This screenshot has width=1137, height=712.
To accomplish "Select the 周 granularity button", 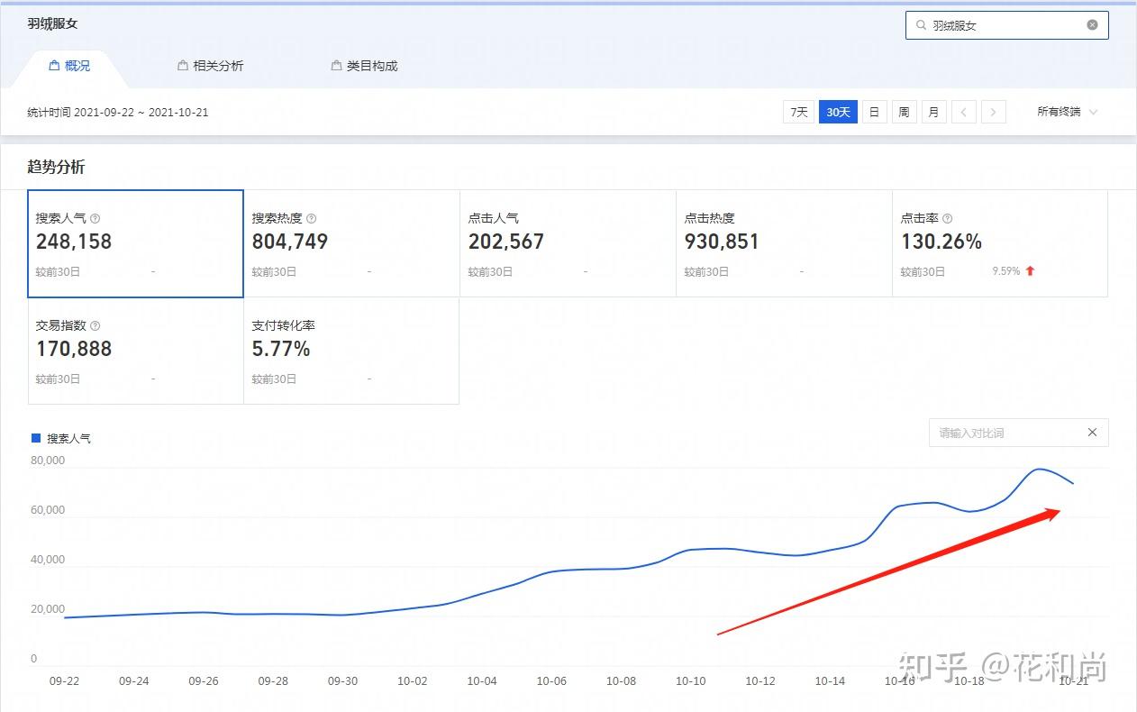I will pos(904,112).
